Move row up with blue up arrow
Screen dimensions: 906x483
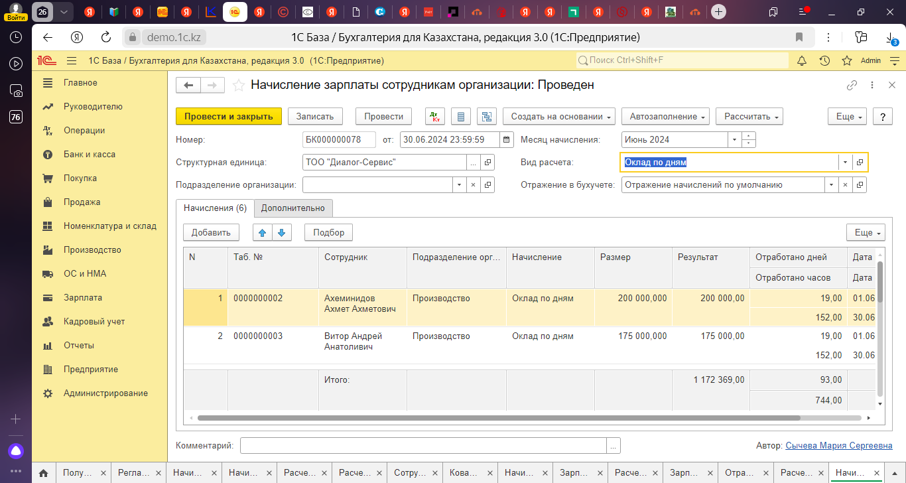(262, 232)
